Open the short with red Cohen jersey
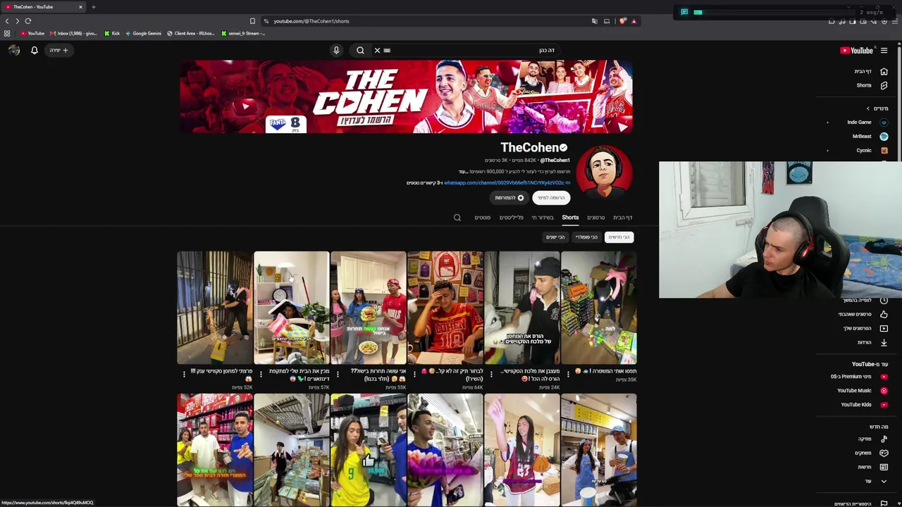Viewport: 902px width, 507px height. click(x=445, y=308)
